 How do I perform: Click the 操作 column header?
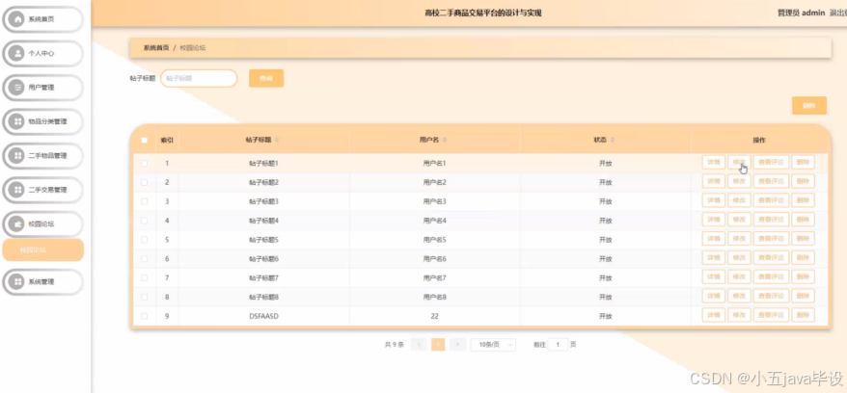pyautogui.click(x=759, y=141)
